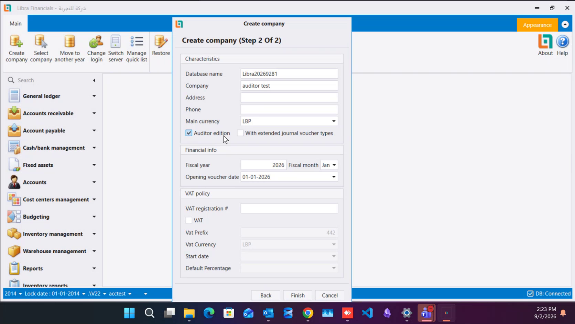Viewport: 575px width, 324px height.
Task: Open Fixed assets module
Action: (52, 165)
